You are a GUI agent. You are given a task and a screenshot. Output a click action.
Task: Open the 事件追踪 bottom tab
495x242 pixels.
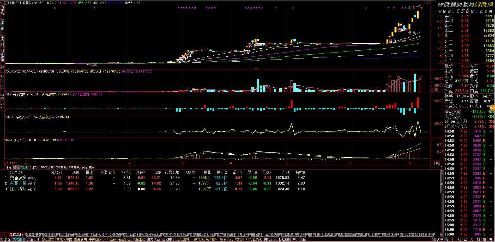(95, 239)
